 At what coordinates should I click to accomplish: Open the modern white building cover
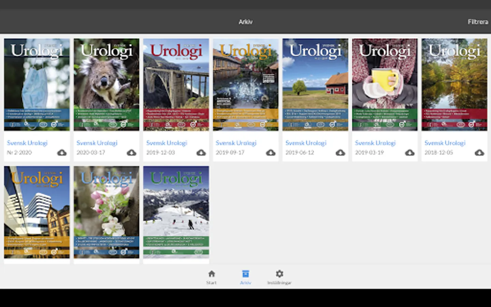37,212
